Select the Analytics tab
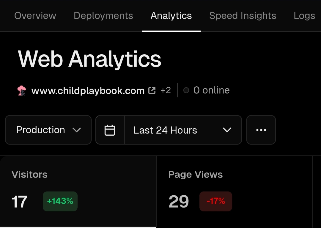 point(171,15)
